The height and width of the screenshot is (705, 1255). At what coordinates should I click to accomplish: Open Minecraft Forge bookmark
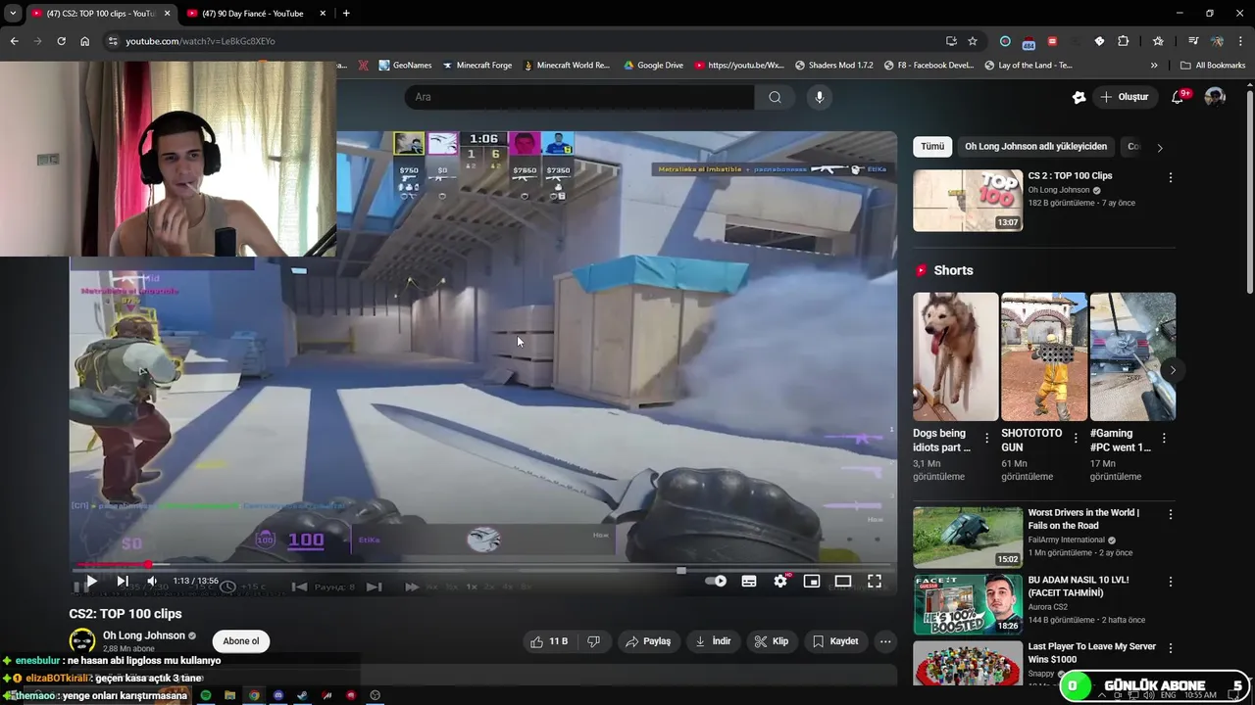point(477,66)
